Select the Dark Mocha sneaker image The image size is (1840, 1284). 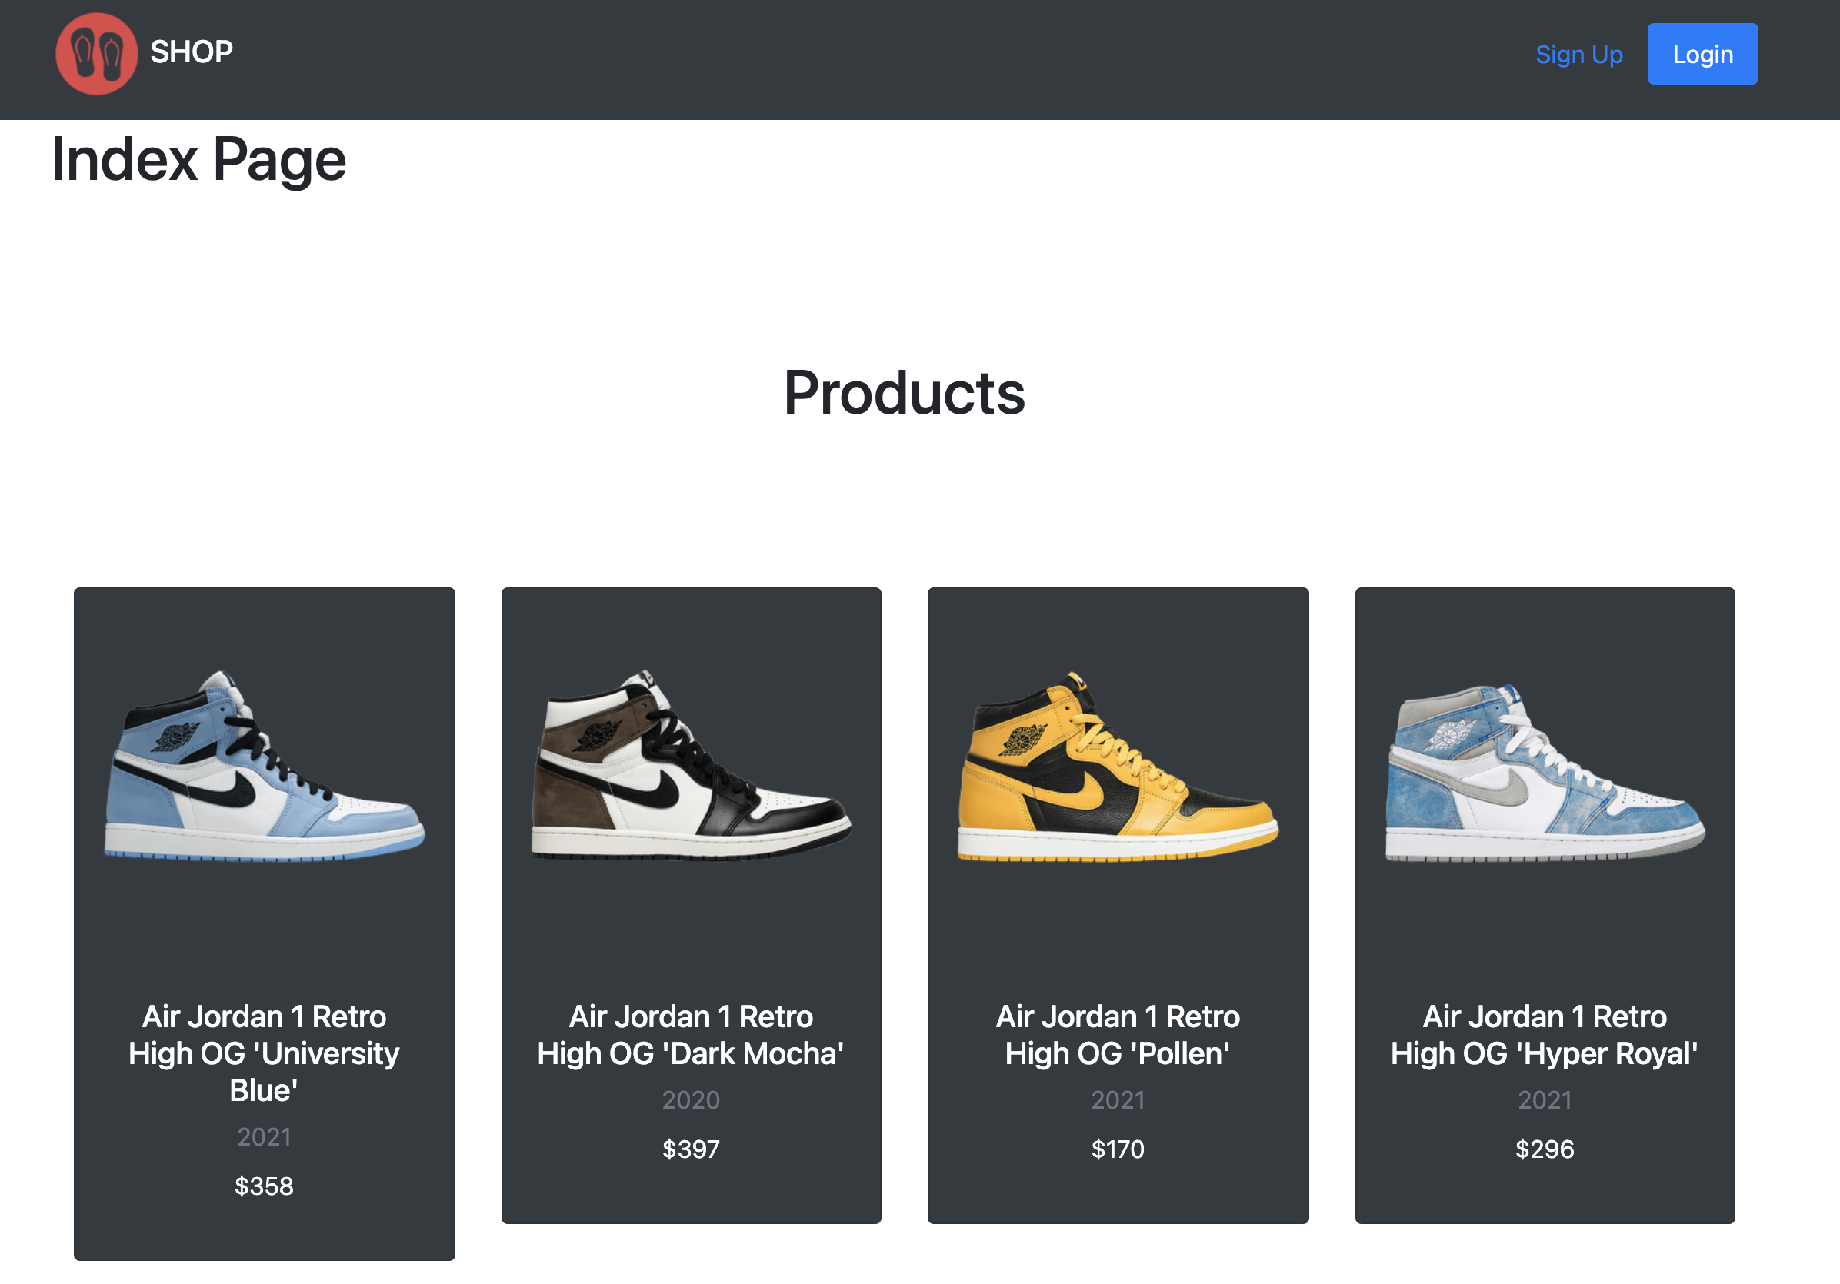[x=692, y=766]
